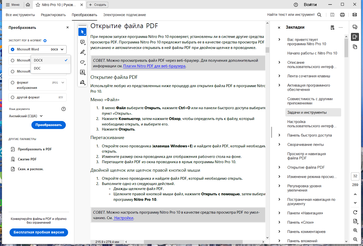This screenshot has height=246, width=363.
Task: Select the arrow selection tool
Action: click(x=82, y=32)
